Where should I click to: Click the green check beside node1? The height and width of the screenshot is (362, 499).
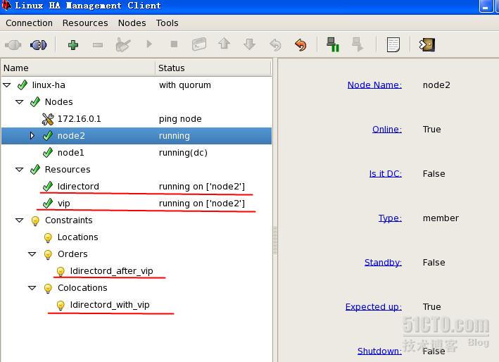point(48,153)
